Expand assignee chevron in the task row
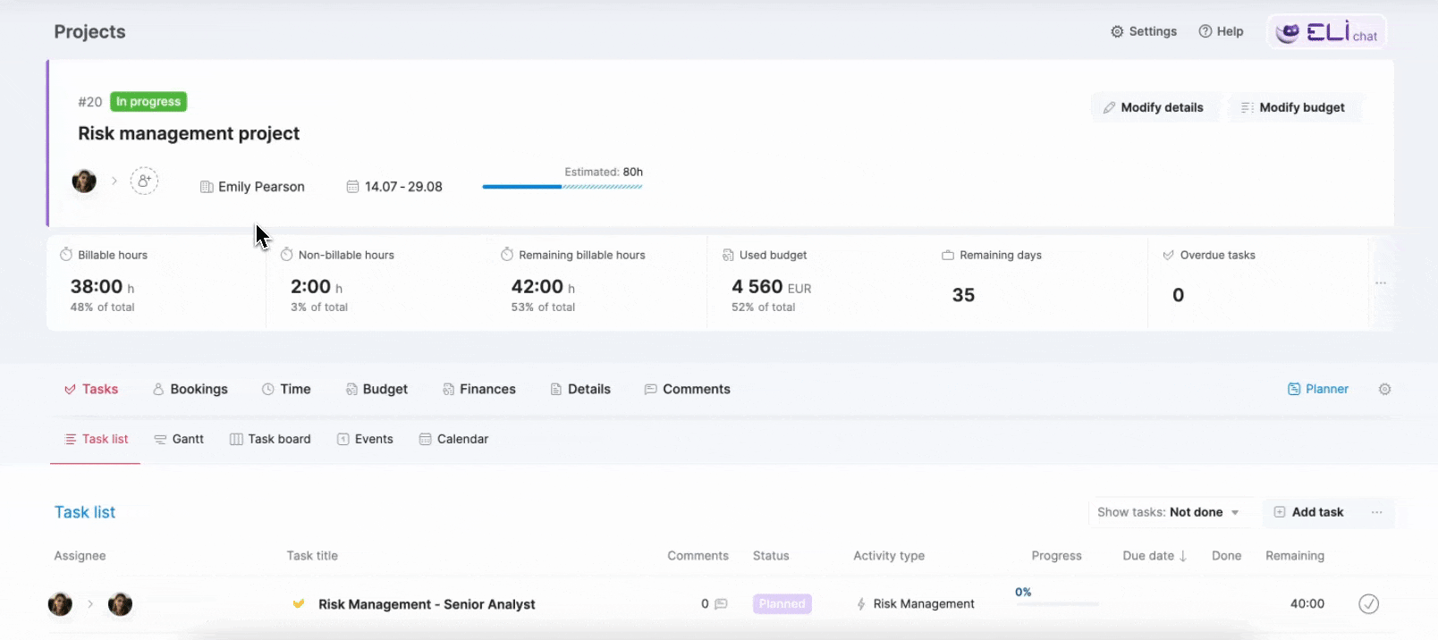 (90, 604)
